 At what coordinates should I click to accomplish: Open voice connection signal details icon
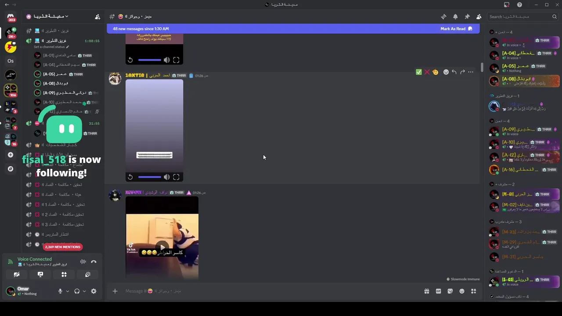10,262
